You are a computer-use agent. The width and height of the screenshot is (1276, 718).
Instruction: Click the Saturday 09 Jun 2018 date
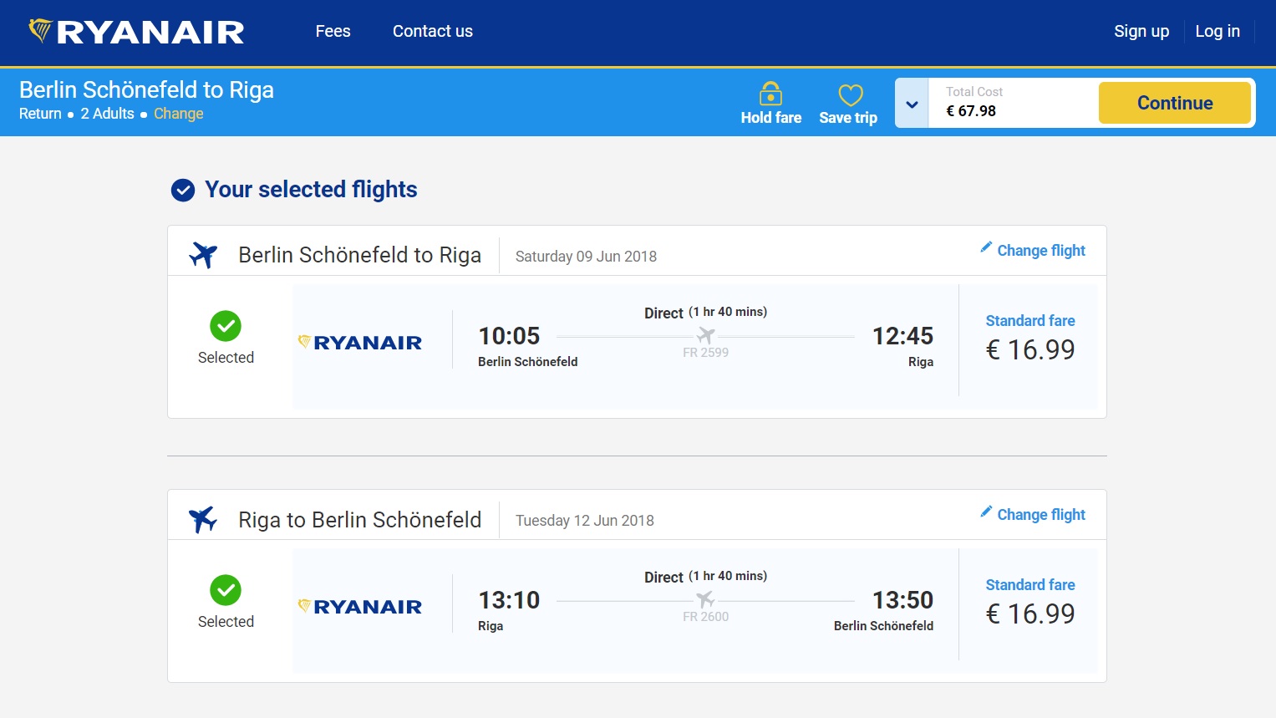click(586, 257)
